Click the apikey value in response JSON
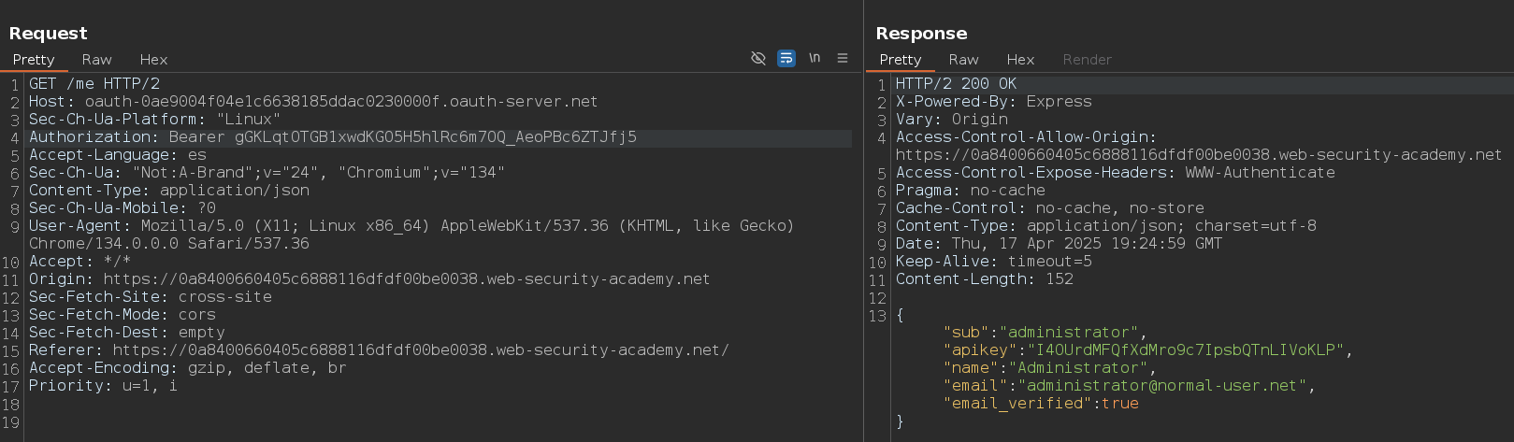This screenshot has width=1514, height=442. pyautogui.click(x=1185, y=350)
